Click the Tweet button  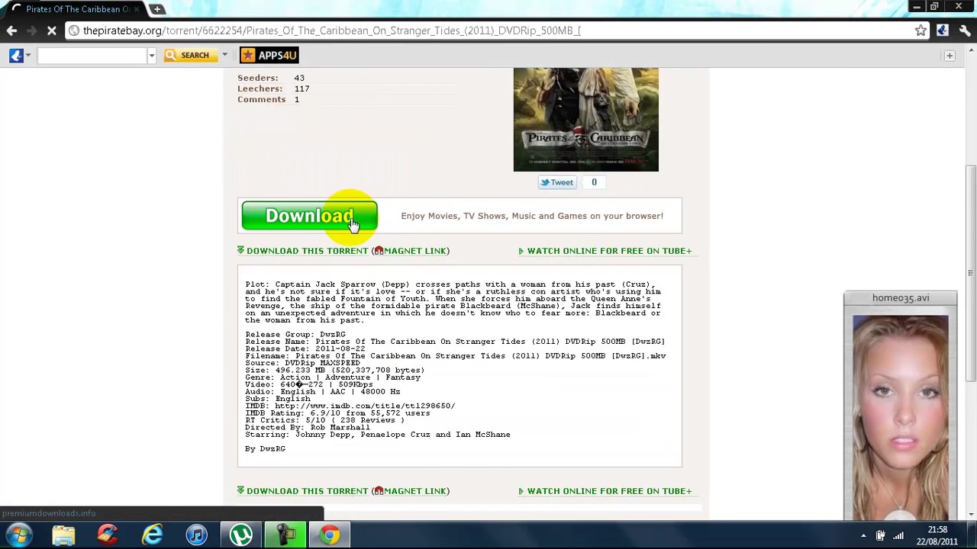[x=556, y=182]
